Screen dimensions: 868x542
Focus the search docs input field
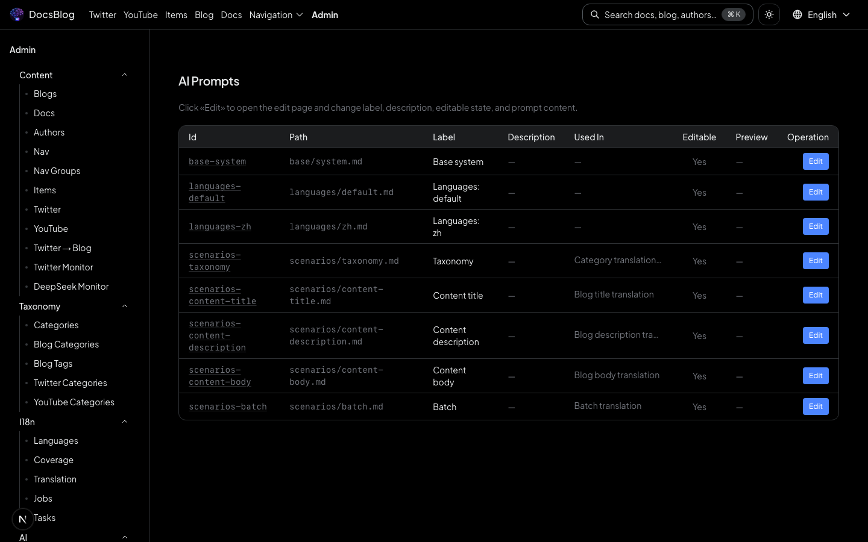tap(660, 14)
